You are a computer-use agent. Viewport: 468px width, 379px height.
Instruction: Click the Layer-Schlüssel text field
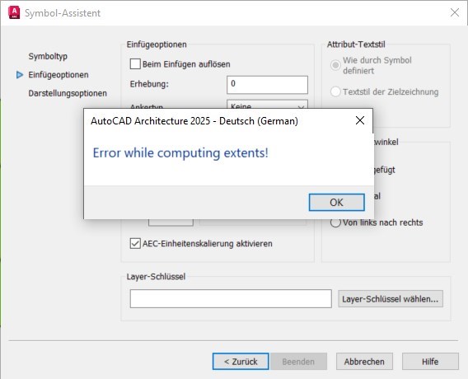click(x=231, y=298)
